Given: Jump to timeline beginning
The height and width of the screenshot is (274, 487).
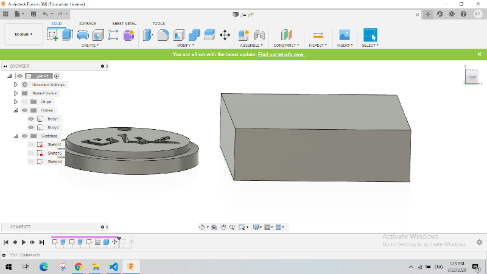Looking at the screenshot, I should (6, 242).
